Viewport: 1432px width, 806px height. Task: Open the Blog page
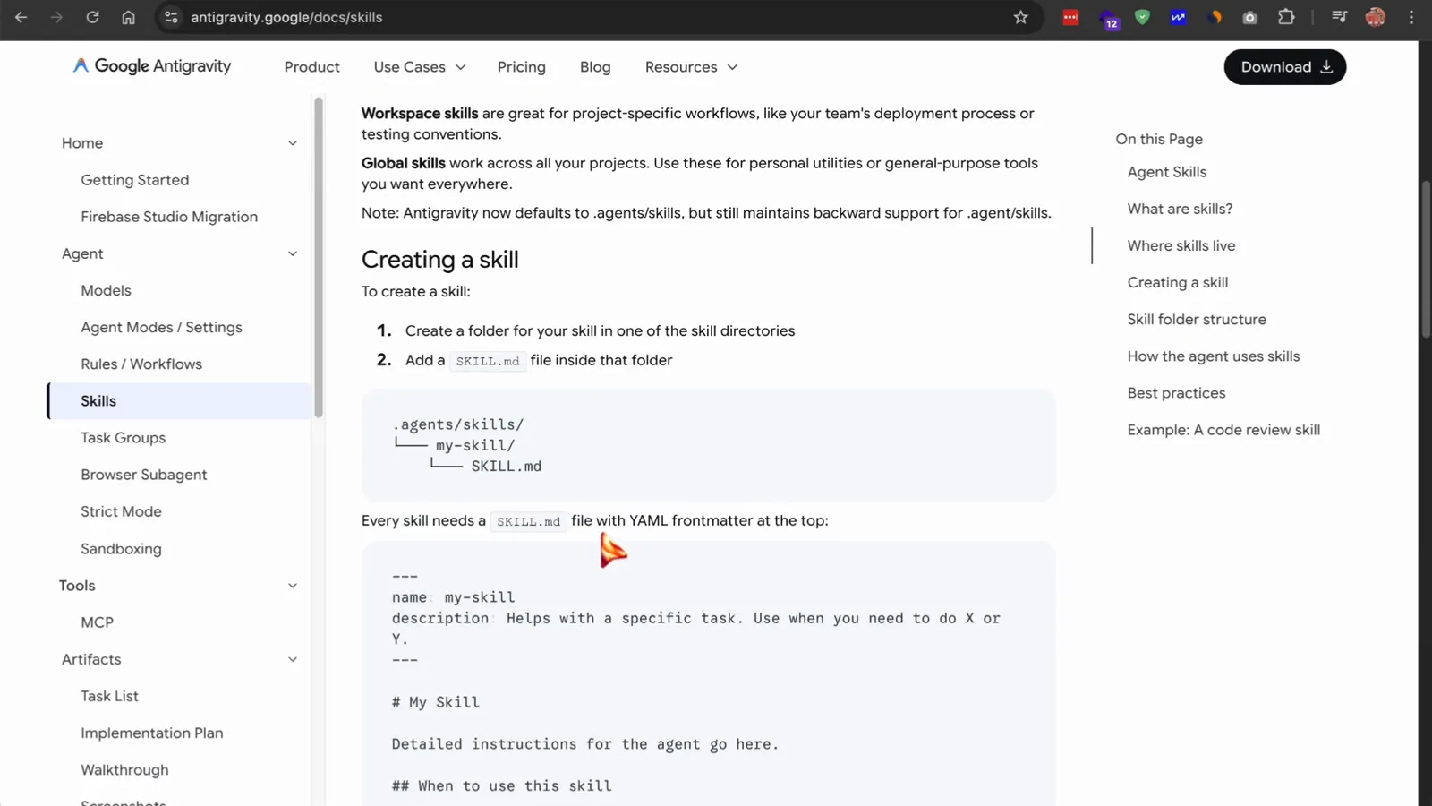pos(595,67)
